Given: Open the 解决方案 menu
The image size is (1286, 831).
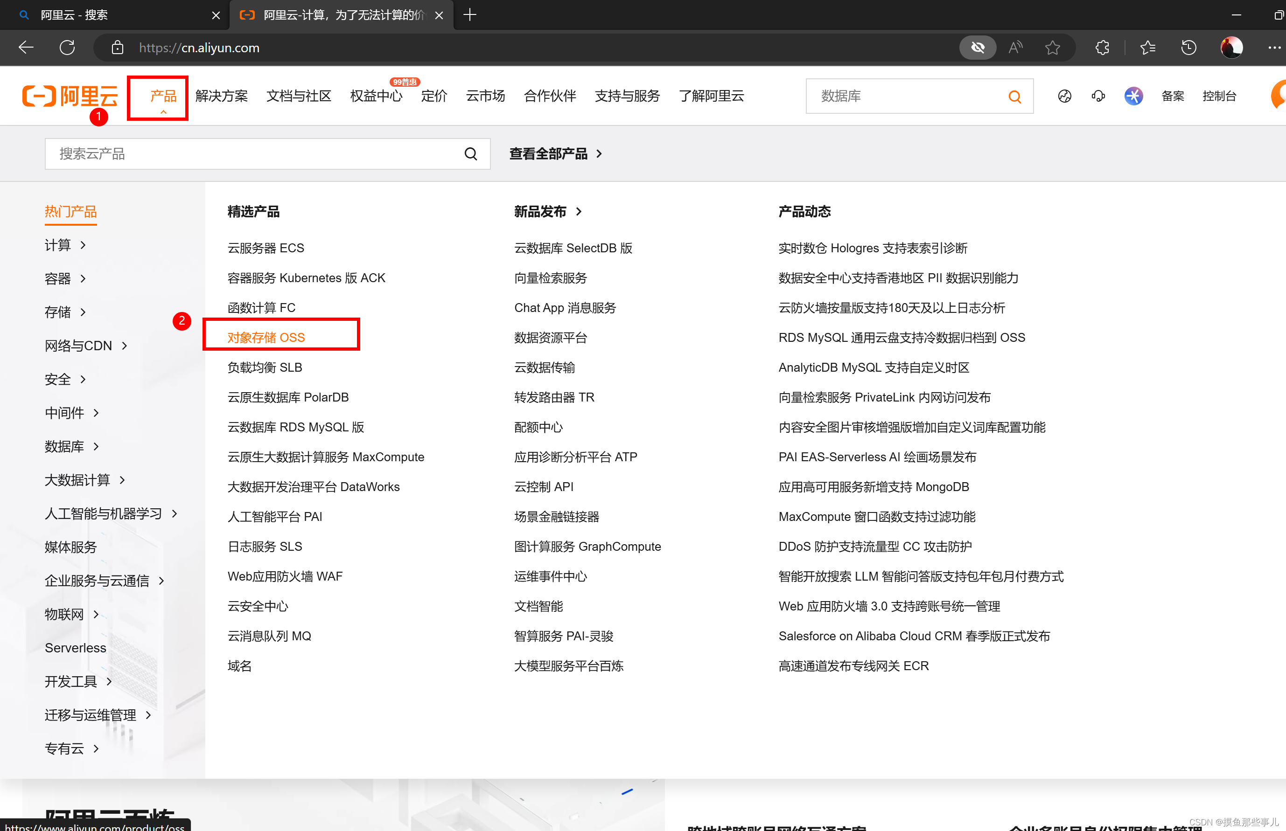Looking at the screenshot, I should pos(221,96).
